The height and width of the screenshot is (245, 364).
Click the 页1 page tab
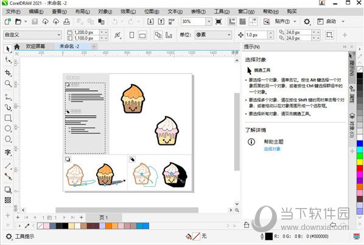103,218
